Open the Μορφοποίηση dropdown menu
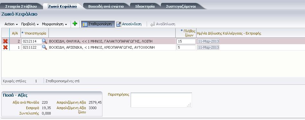305x120 pixels. point(55,24)
